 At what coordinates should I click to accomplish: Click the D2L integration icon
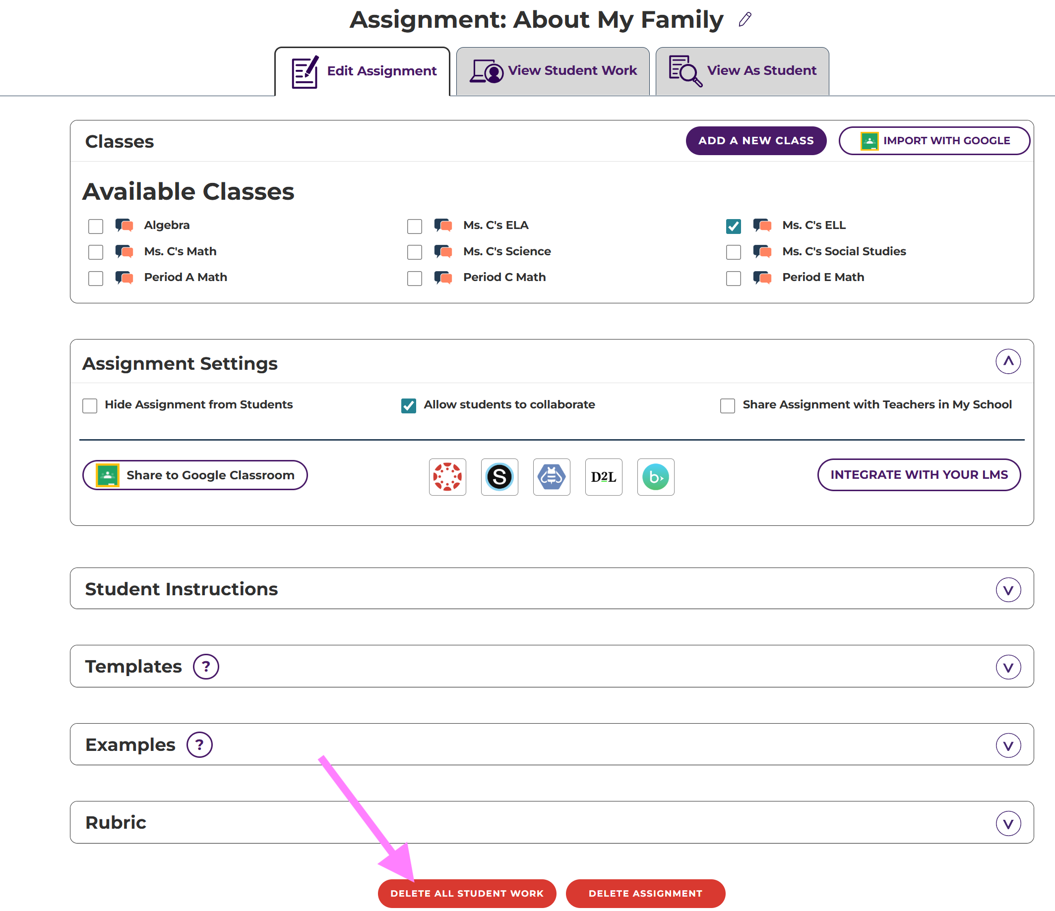click(x=603, y=477)
